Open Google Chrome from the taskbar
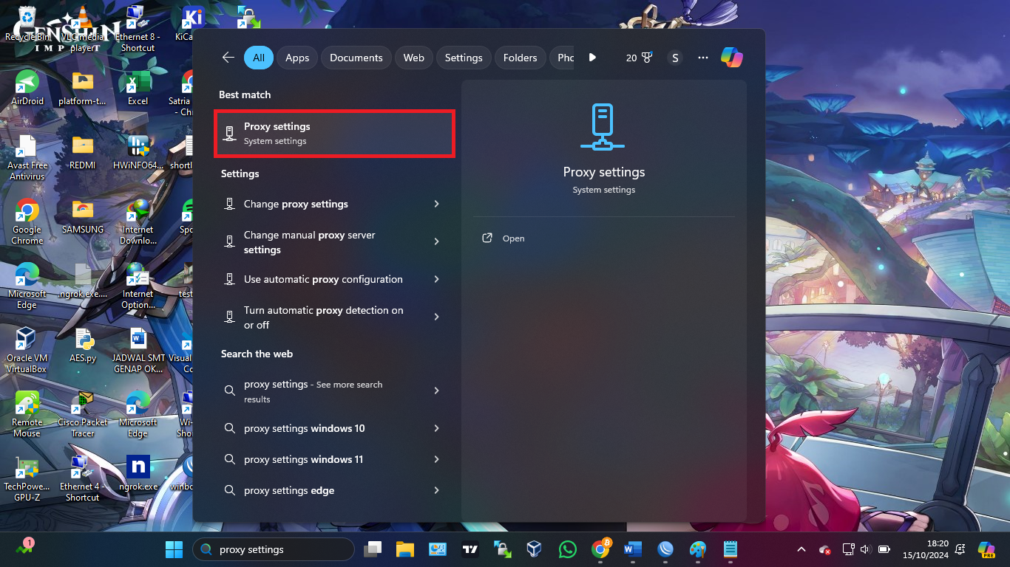This screenshot has width=1010, height=567. [x=600, y=549]
